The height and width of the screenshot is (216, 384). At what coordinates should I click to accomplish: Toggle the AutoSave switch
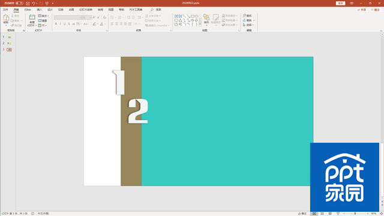pos(19,3)
